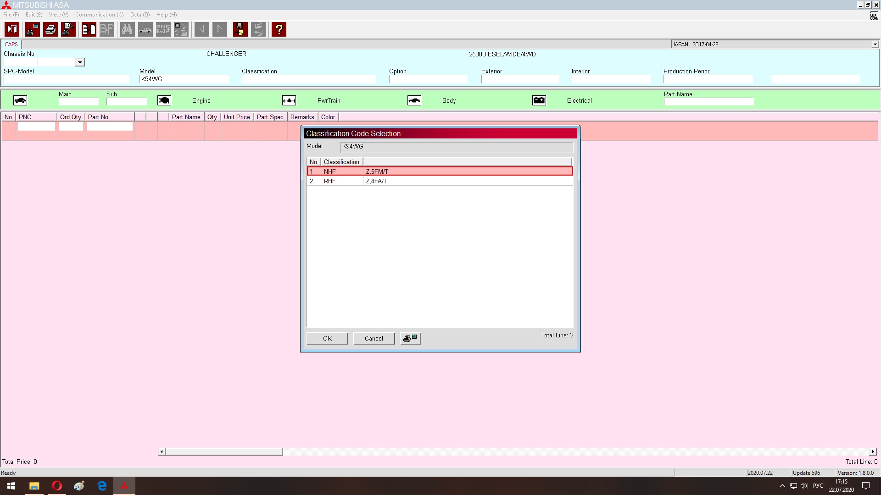Open the JAPAN 2017-04-28 catalog dropdown
Image resolution: width=881 pixels, height=495 pixels.
pyautogui.click(x=875, y=44)
